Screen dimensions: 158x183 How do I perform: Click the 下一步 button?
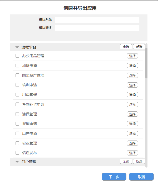tap(114, 177)
